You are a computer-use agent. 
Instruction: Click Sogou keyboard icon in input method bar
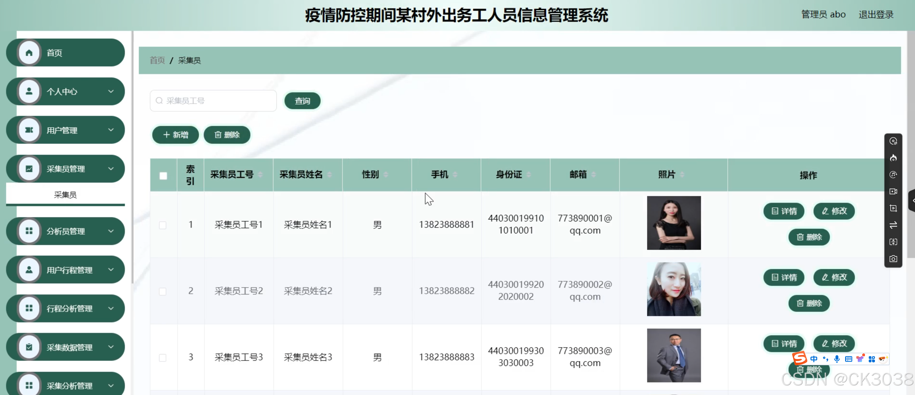[849, 359]
